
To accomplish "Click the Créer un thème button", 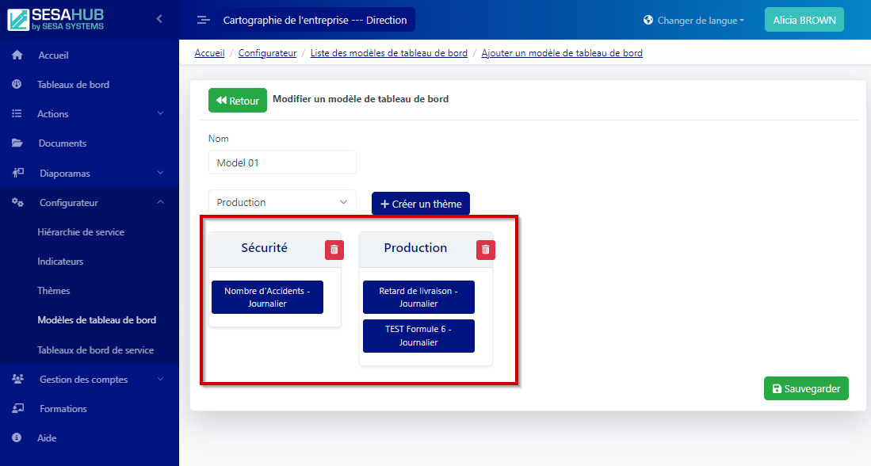I will [x=420, y=203].
